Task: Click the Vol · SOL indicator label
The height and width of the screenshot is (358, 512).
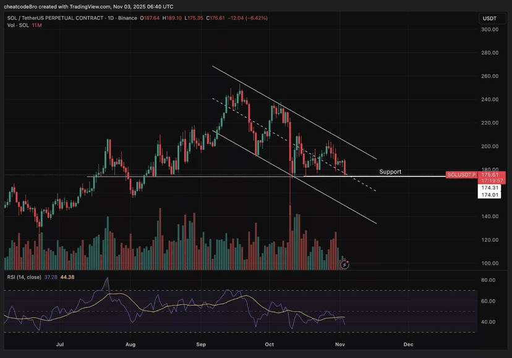Action: click(x=17, y=26)
